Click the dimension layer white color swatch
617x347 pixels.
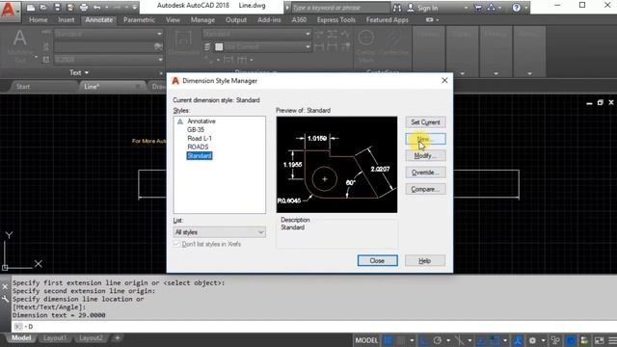click(x=219, y=47)
